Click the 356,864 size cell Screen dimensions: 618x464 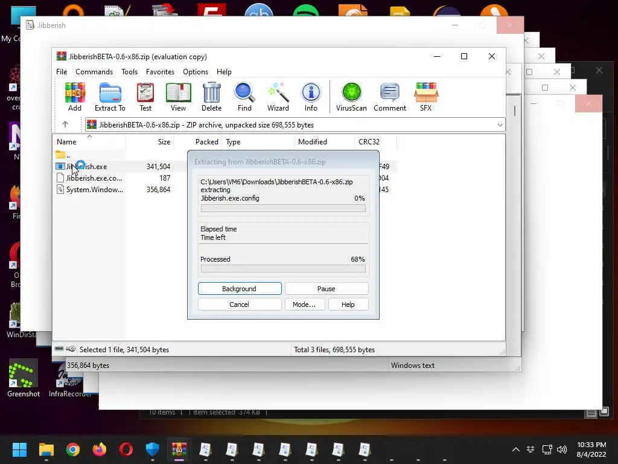[159, 189]
